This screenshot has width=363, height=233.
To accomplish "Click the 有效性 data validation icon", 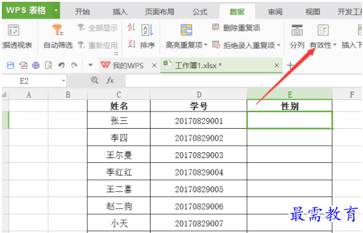I will (323, 30).
